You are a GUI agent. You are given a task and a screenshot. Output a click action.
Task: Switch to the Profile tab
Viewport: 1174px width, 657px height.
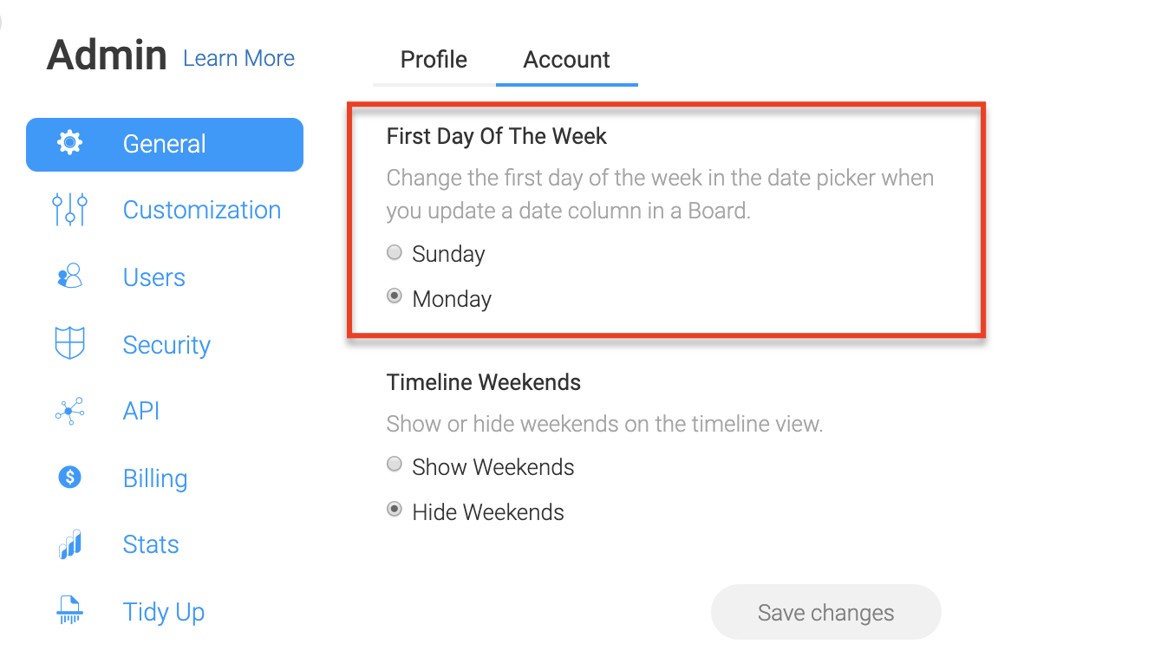(434, 60)
